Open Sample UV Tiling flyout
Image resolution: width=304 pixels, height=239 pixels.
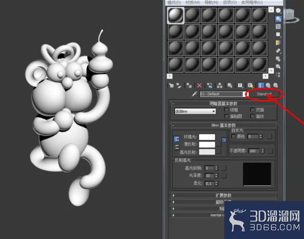point(278,34)
